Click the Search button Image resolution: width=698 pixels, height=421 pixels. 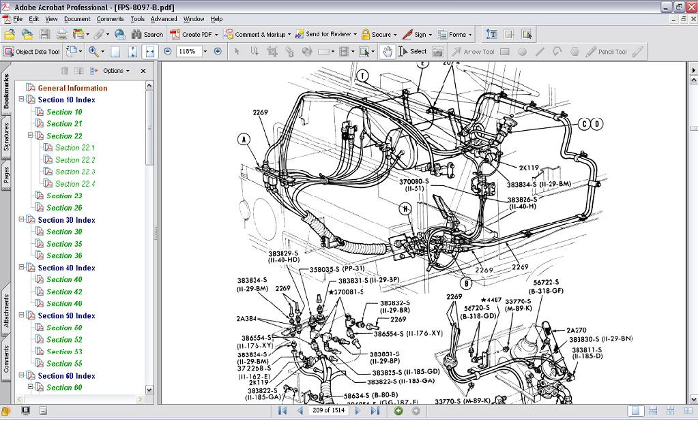[x=147, y=34]
